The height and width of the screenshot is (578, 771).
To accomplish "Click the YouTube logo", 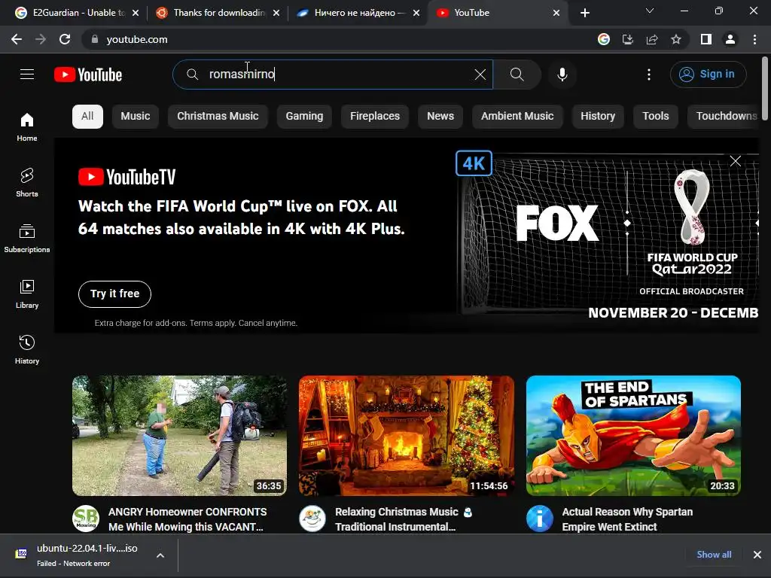I will pyautogui.click(x=88, y=75).
